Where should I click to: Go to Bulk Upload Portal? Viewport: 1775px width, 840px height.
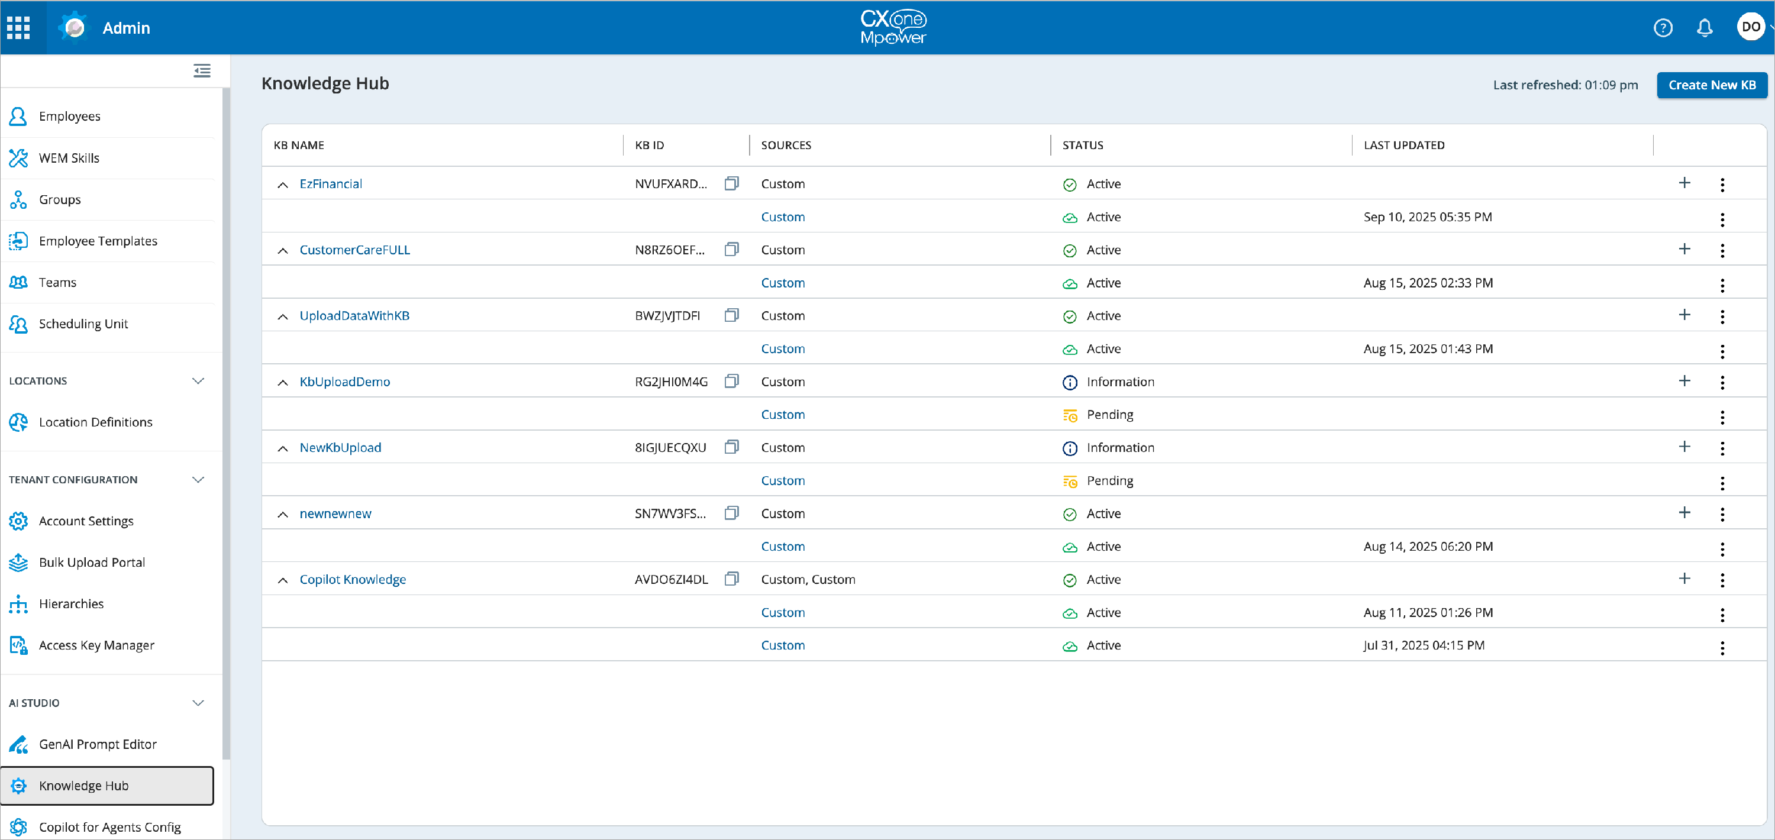pyautogui.click(x=92, y=563)
